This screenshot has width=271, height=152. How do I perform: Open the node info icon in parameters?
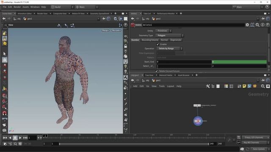tap(263, 25)
